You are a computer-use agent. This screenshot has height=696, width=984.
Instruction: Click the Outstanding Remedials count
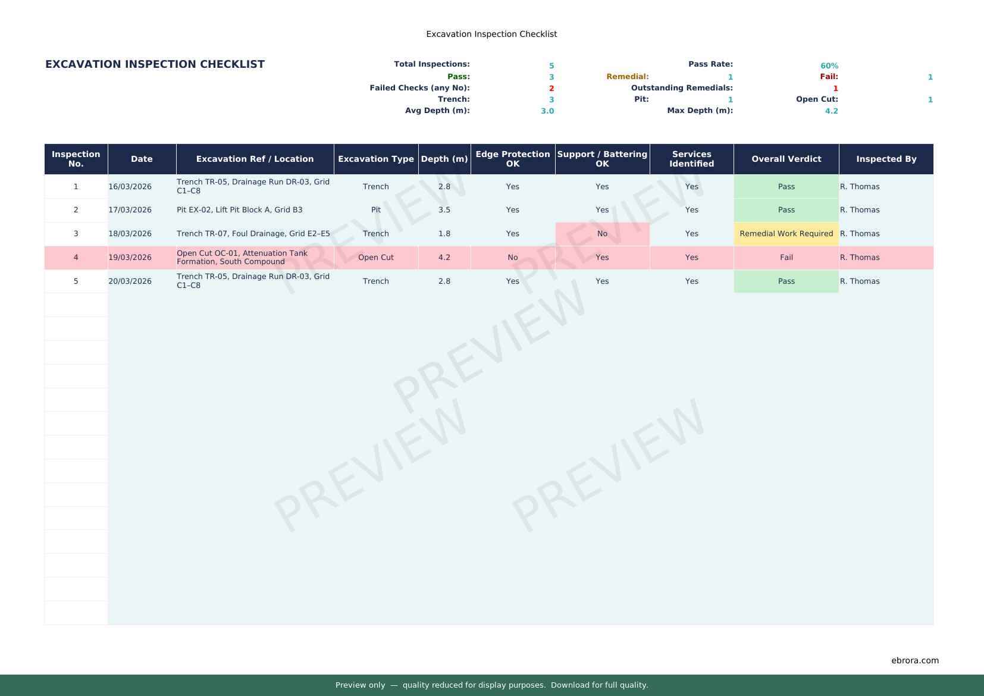tap(835, 87)
